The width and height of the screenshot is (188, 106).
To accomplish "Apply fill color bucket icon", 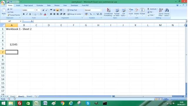I will pyautogui.click(x=41, y=14).
